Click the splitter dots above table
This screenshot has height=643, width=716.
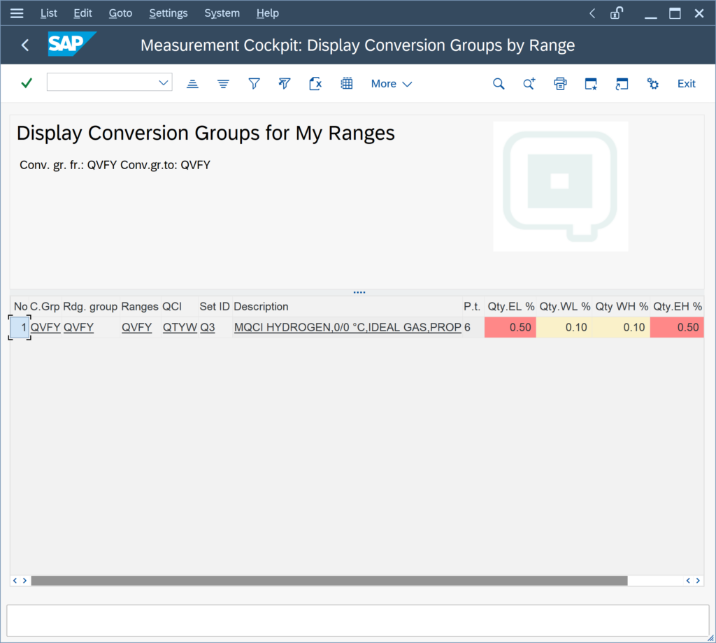point(359,292)
